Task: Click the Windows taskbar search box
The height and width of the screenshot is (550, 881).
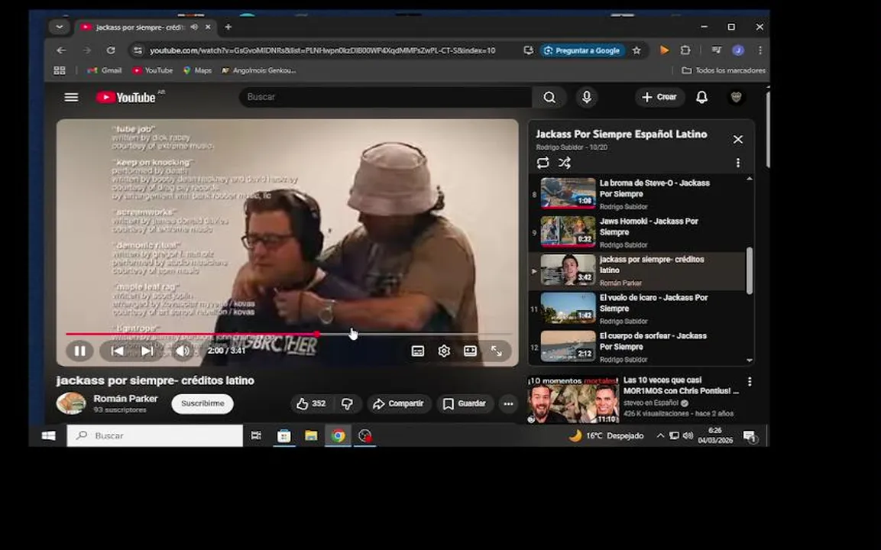Action: 154,436
